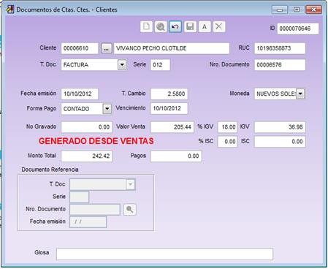Close the Documentos de Ctas. Ctes. window
This screenshot has height=269, width=328.
coord(313,10)
